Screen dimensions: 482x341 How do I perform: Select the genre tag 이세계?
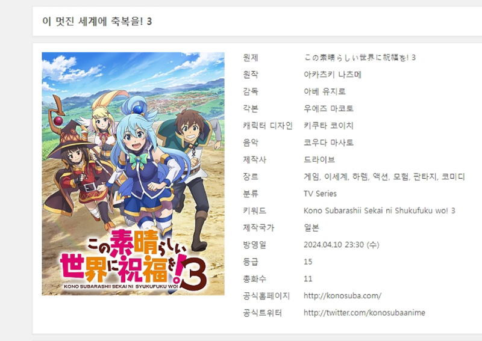336,177
